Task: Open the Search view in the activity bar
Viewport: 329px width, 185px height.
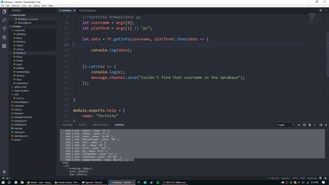Action: (4, 20)
